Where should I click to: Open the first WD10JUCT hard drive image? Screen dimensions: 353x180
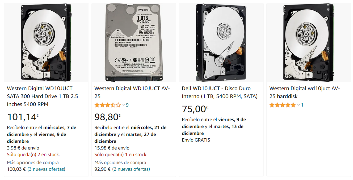46,42
